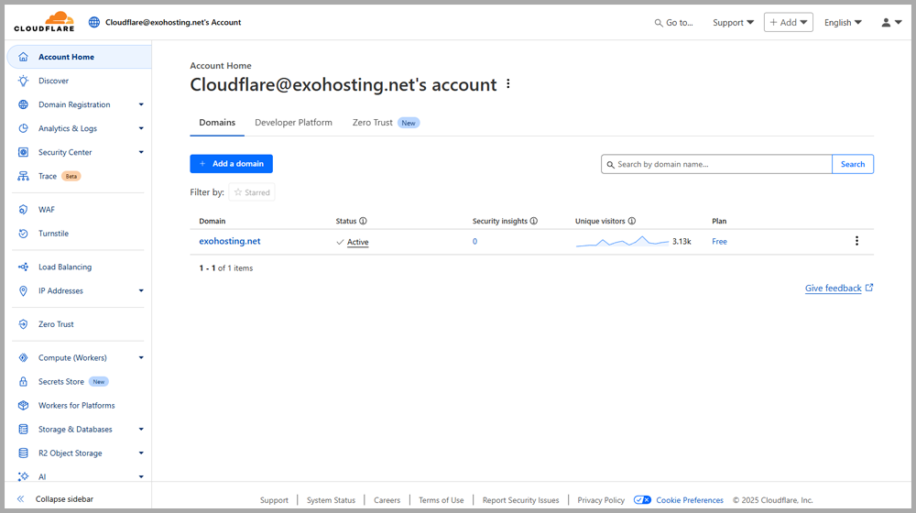Click the IP Addresses pin icon
916x513 pixels.
click(24, 291)
